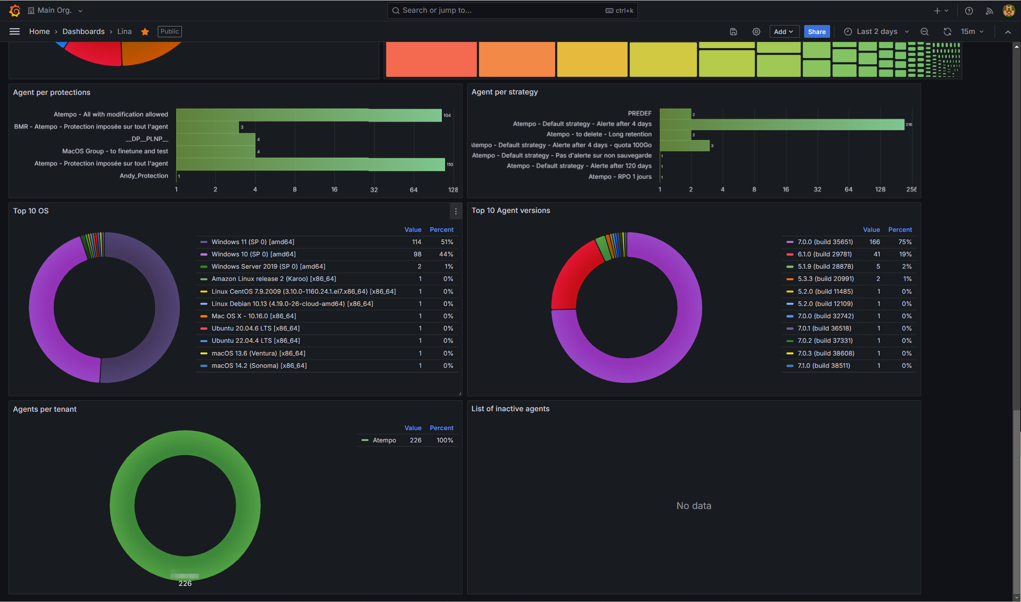Click the save dashboard icon

(733, 32)
